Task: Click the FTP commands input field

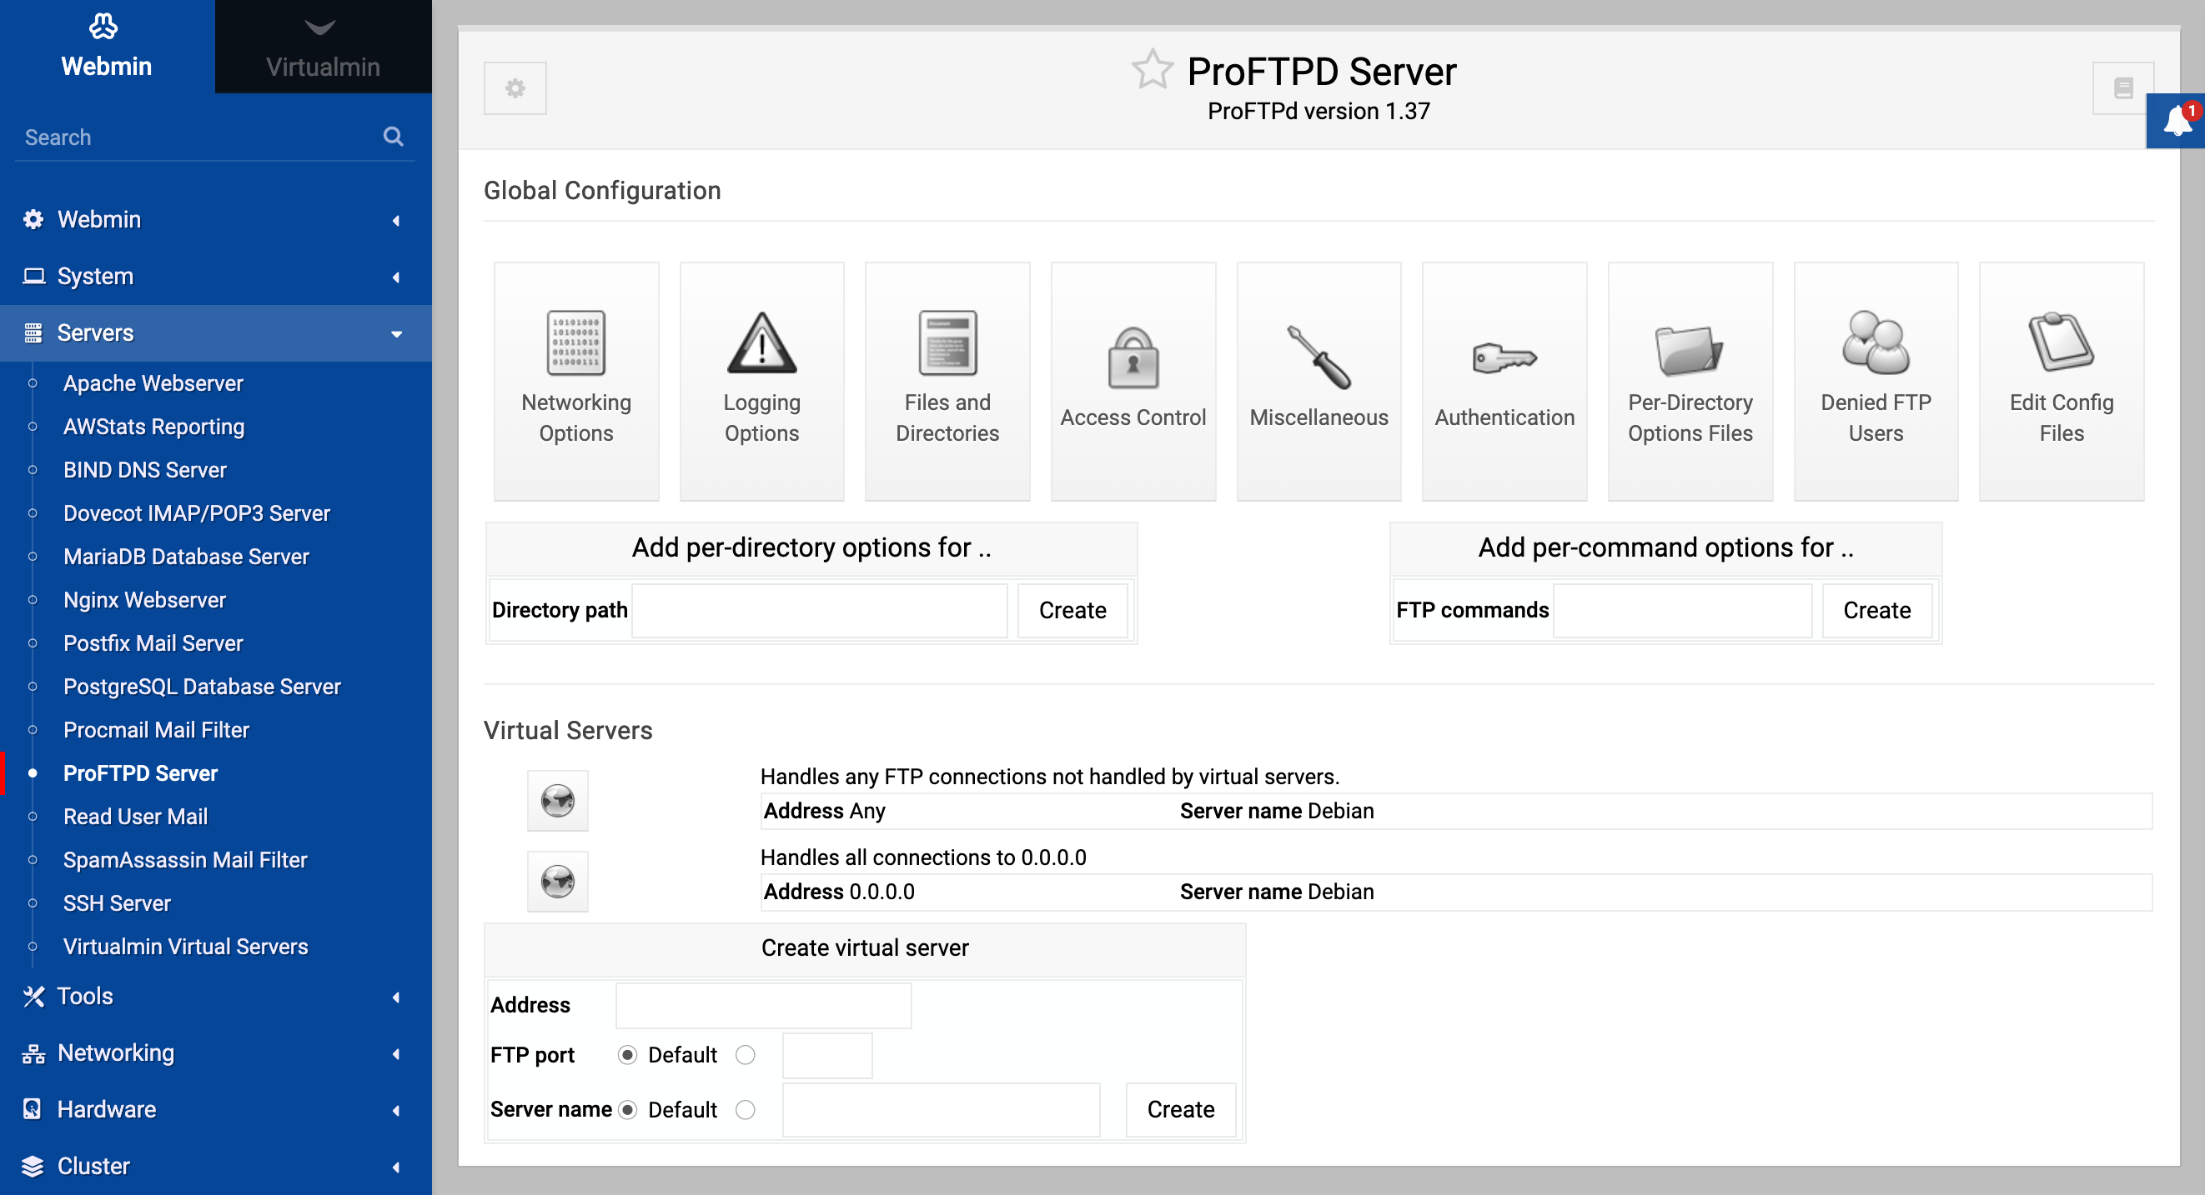Action: click(1682, 610)
